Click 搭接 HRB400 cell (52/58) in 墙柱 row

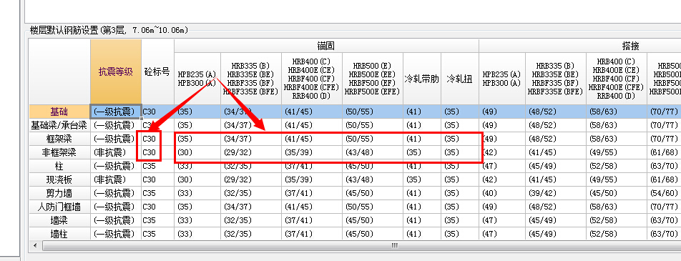pos(617,234)
